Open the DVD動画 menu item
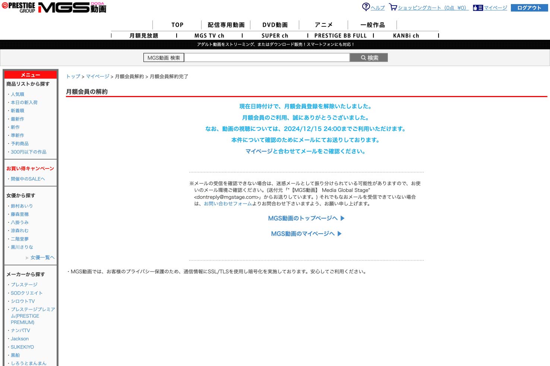 pyautogui.click(x=275, y=25)
